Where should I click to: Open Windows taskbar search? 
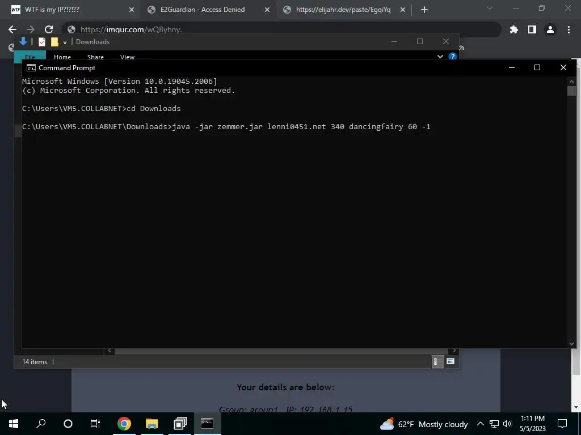coord(41,424)
